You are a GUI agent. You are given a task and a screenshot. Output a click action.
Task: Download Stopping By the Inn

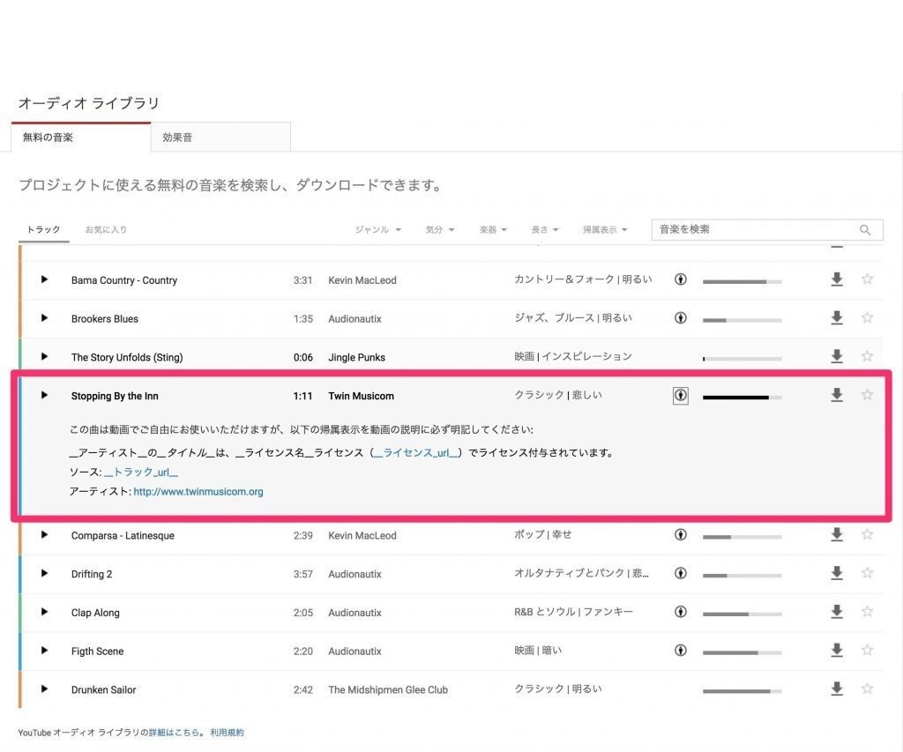(836, 395)
